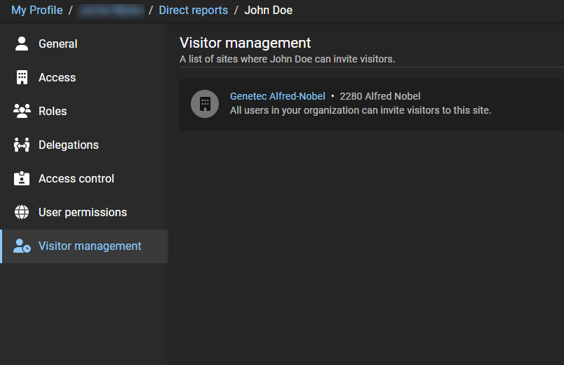Click the Access control badge icon
Viewport: 564px width, 365px height.
coord(22,178)
